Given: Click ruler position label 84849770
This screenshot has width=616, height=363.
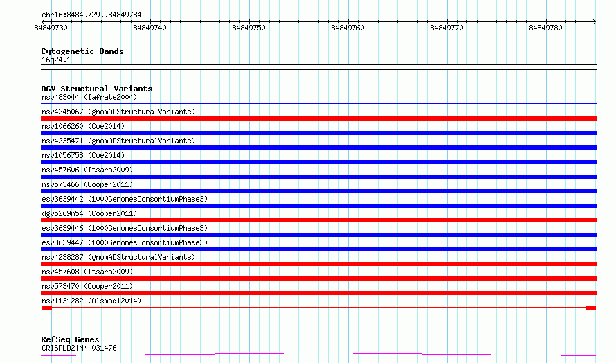Looking at the screenshot, I should 446,28.
